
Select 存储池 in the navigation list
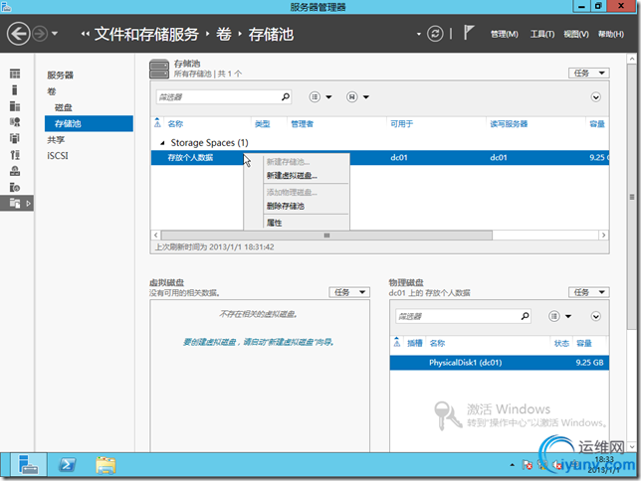[x=89, y=123]
